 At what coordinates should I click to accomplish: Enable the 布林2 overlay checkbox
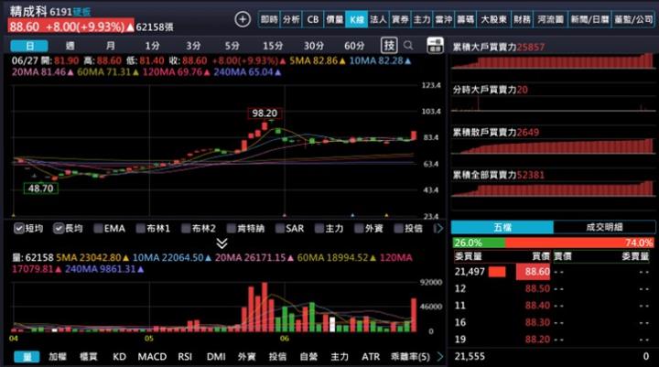[x=186, y=228]
